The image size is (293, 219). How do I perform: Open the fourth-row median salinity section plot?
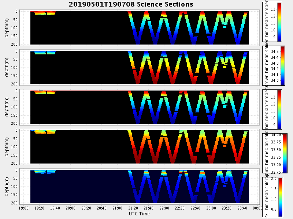(139, 146)
